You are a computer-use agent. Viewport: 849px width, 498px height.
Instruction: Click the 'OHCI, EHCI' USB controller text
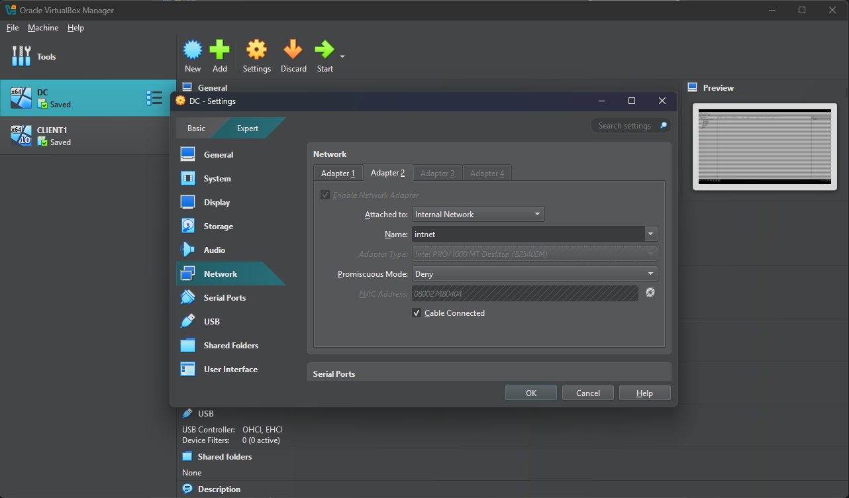click(263, 430)
